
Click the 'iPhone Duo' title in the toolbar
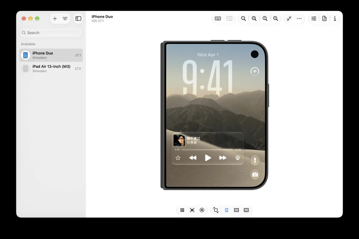tap(102, 16)
